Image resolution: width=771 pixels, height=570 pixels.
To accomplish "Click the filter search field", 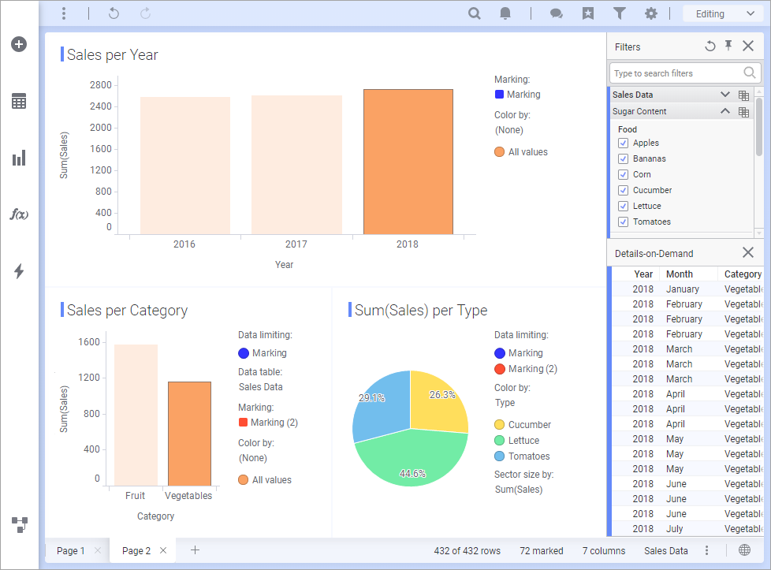I will [x=680, y=73].
